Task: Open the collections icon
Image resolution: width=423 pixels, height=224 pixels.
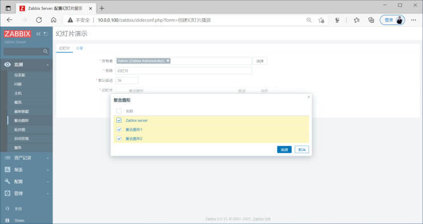Action: [x=371, y=20]
